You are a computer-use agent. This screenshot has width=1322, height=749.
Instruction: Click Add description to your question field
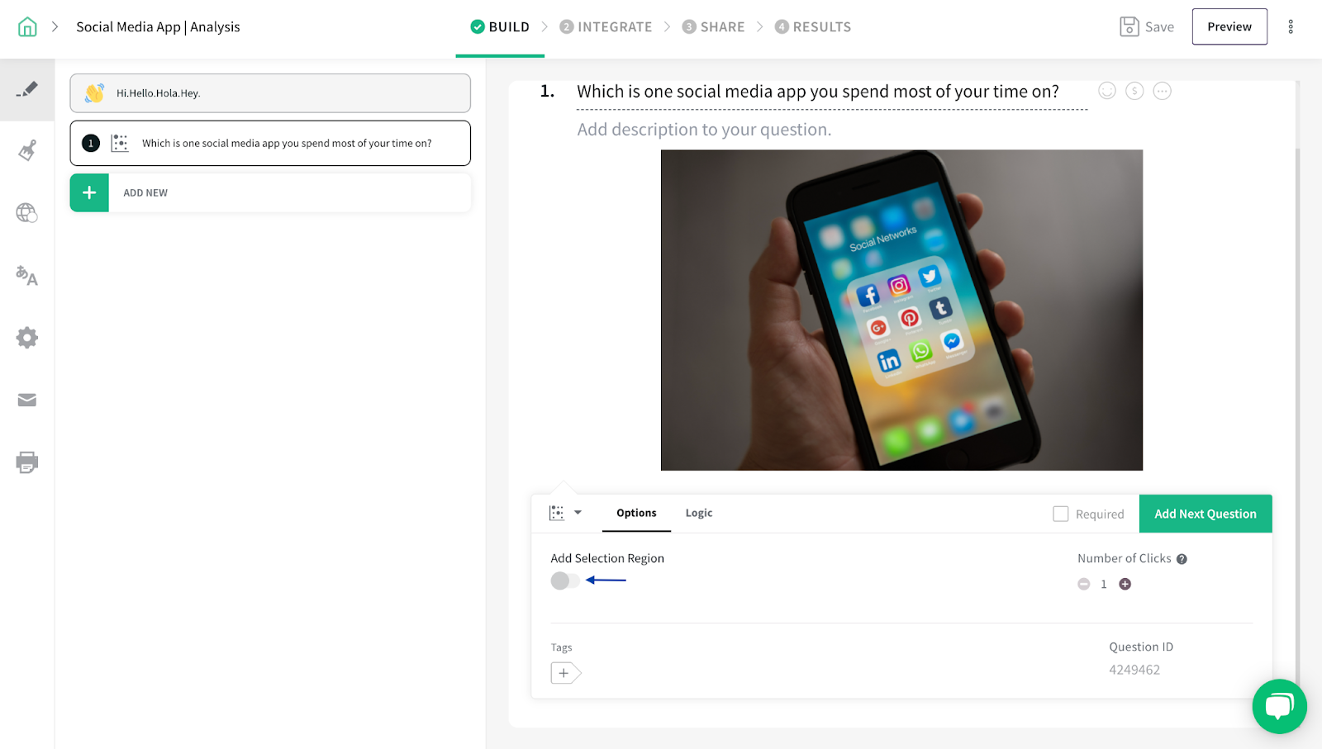(x=704, y=130)
